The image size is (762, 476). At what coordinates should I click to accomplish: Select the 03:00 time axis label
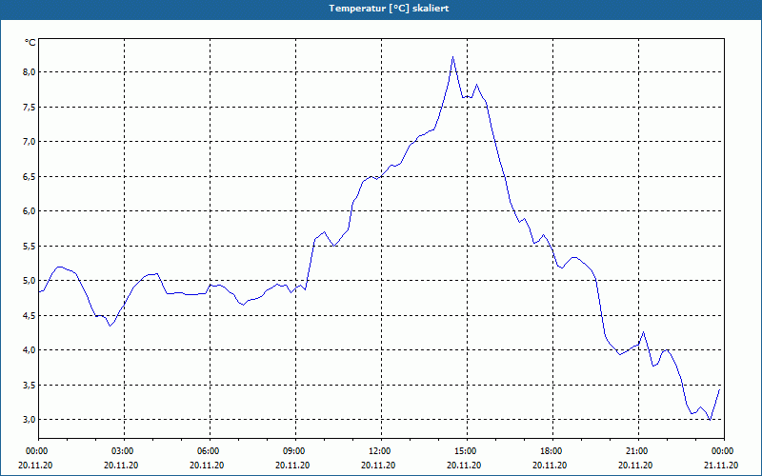pyautogui.click(x=125, y=451)
